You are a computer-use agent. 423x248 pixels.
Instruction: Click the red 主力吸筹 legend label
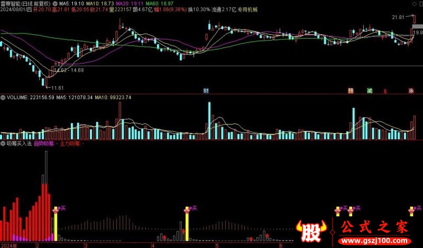(x=71, y=144)
